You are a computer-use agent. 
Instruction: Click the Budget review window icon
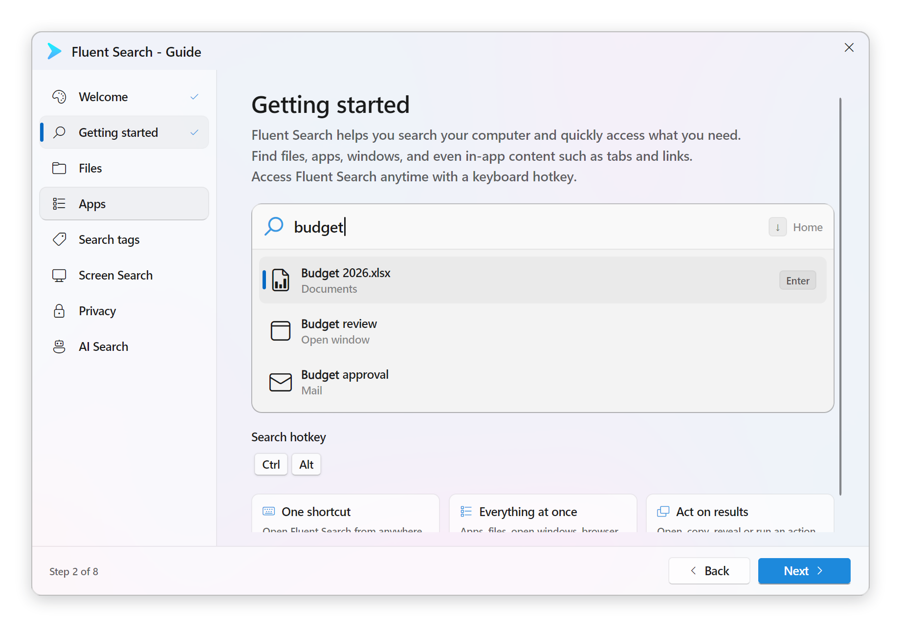click(281, 331)
